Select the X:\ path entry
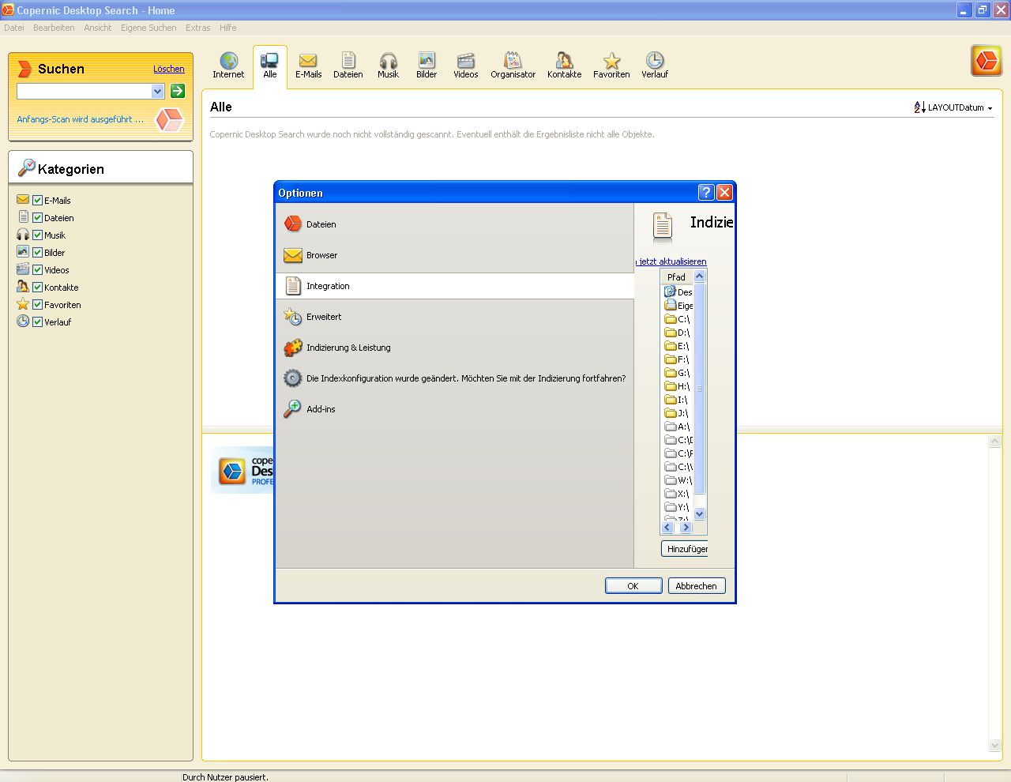1011x782 pixels. (x=678, y=494)
